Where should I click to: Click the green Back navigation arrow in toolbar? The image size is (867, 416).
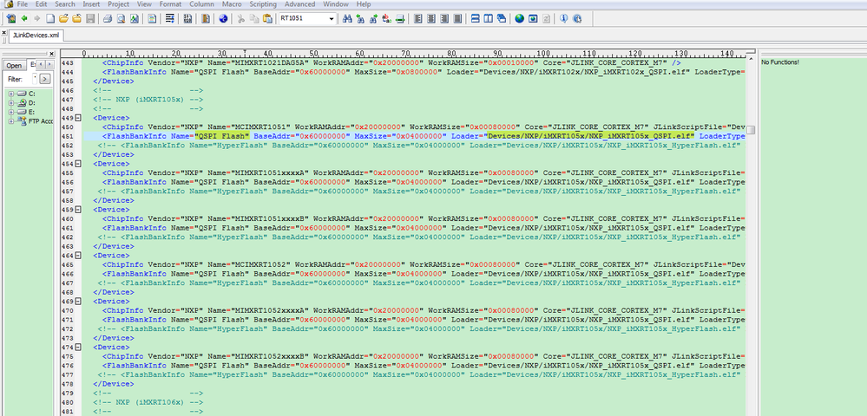(23, 19)
